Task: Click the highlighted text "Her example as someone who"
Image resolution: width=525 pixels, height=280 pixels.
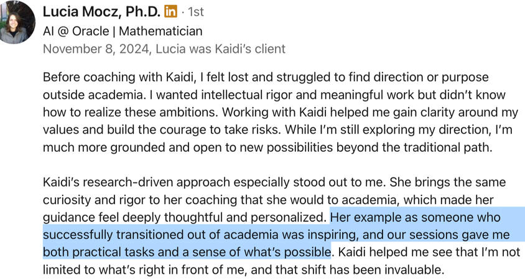Action: click(x=416, y=218)
